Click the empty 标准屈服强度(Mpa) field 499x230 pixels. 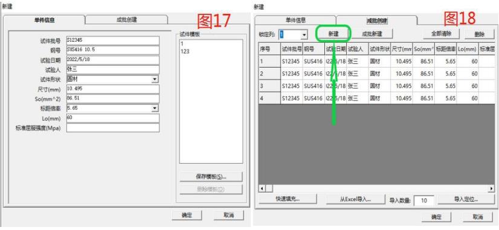(112, 128)
